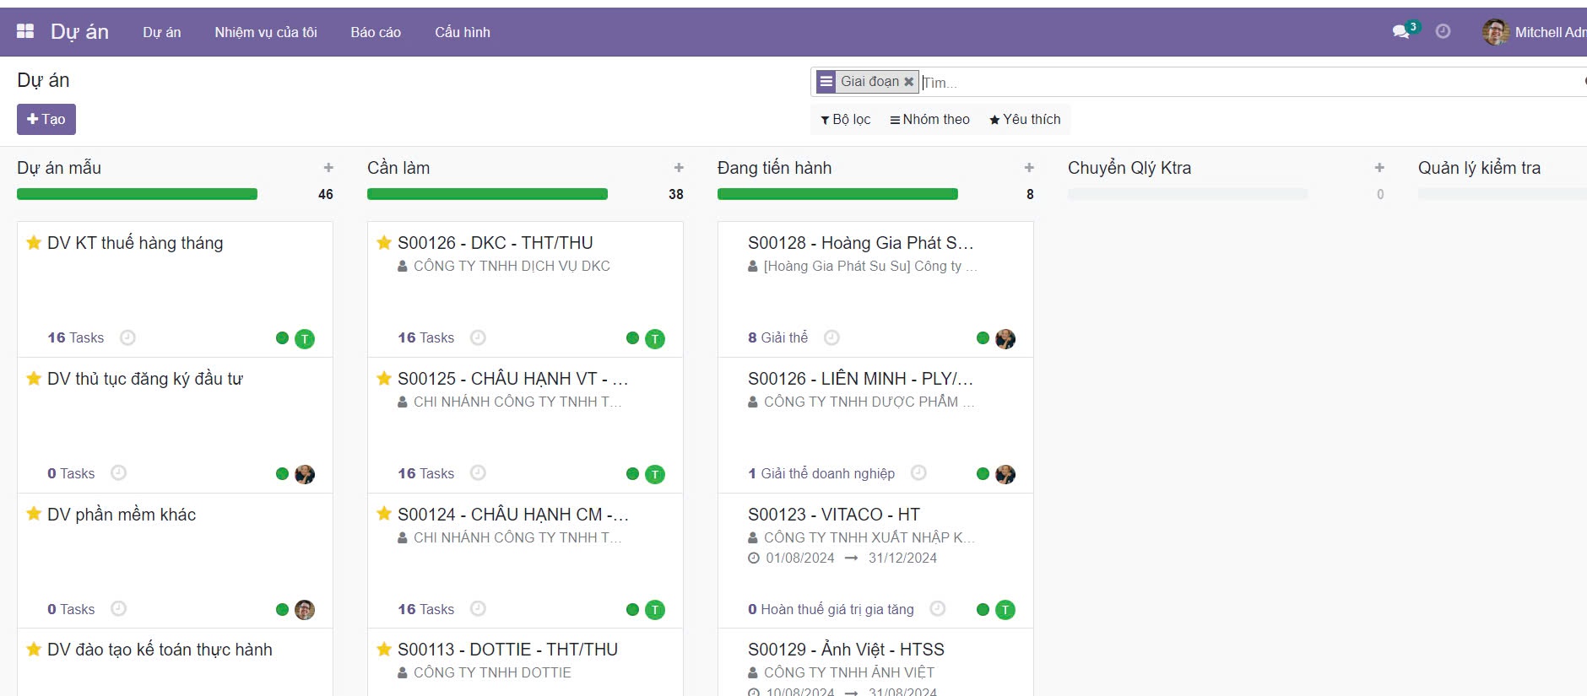This screenshot has height=696, width=1587.
Task: Open the Yêu thích favorites dropdown
Action: (x=1025, y=120)
